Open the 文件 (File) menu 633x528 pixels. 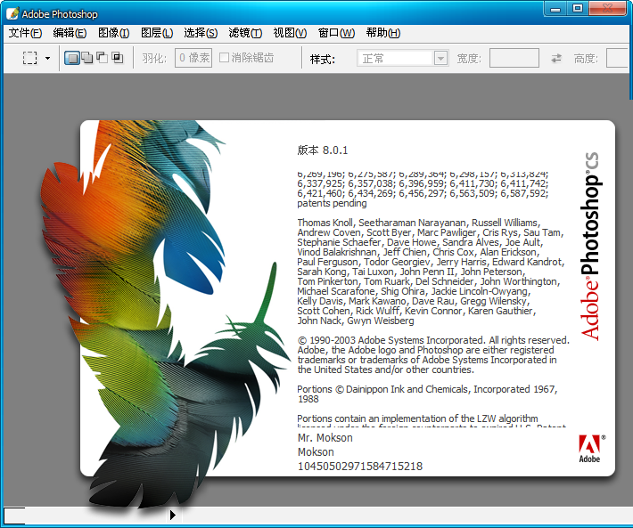[25, 33]
